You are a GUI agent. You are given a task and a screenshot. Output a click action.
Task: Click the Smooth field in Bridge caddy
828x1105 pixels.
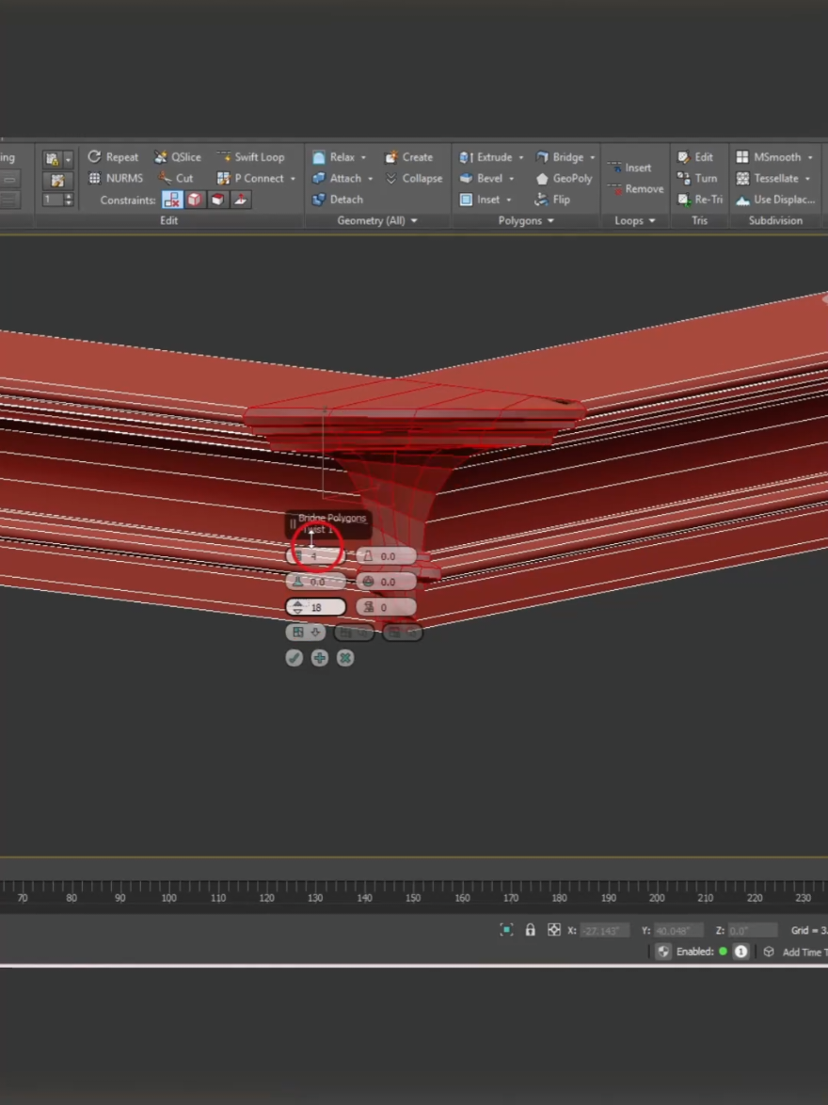(x=386, y=582)
